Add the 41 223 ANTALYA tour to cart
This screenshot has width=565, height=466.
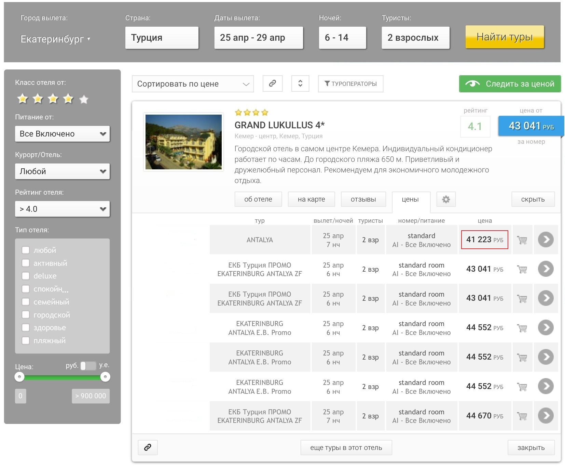522,240
